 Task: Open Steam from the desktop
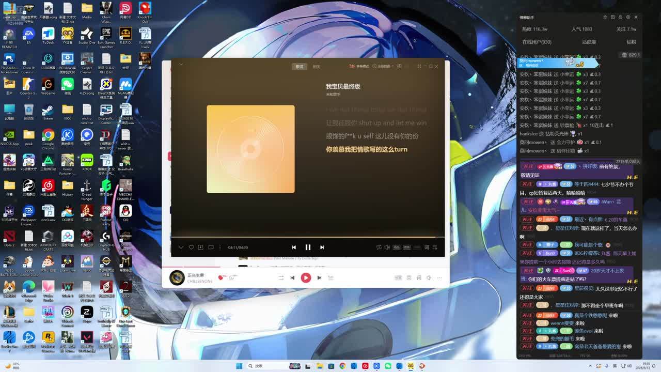[x=48, y=112]
